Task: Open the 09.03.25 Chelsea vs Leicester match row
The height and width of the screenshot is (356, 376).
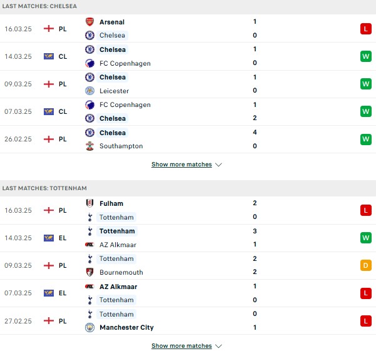Action: [x=188, y=84]
